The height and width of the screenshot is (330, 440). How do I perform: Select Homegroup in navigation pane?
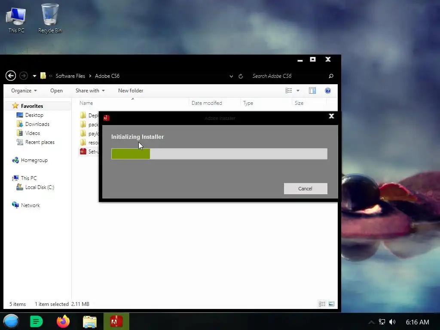point(34,160)
